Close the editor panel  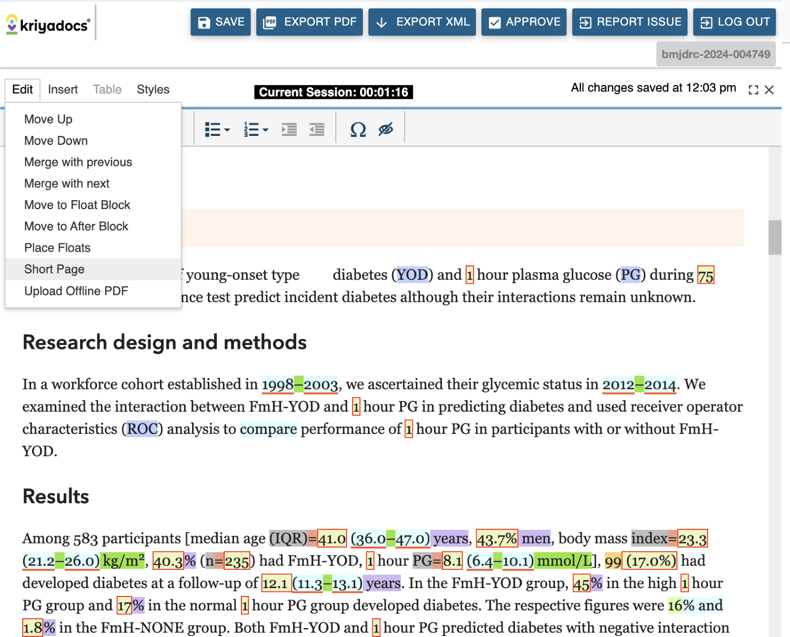point(769,90)
